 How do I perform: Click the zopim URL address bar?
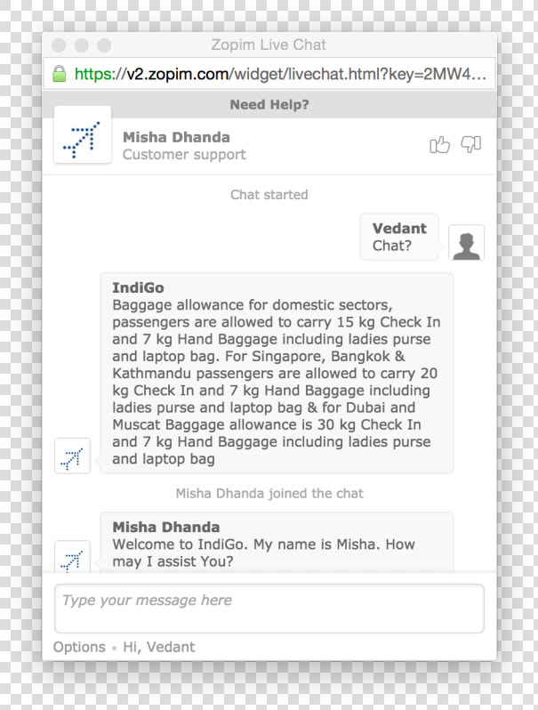click(269, 73)
